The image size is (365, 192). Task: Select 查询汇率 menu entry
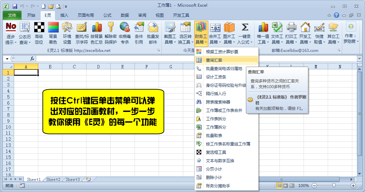226,60
